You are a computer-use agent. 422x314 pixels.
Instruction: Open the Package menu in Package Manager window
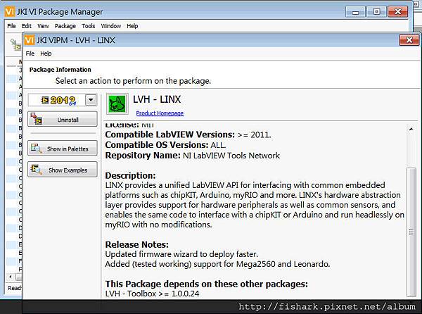(65, 26)
